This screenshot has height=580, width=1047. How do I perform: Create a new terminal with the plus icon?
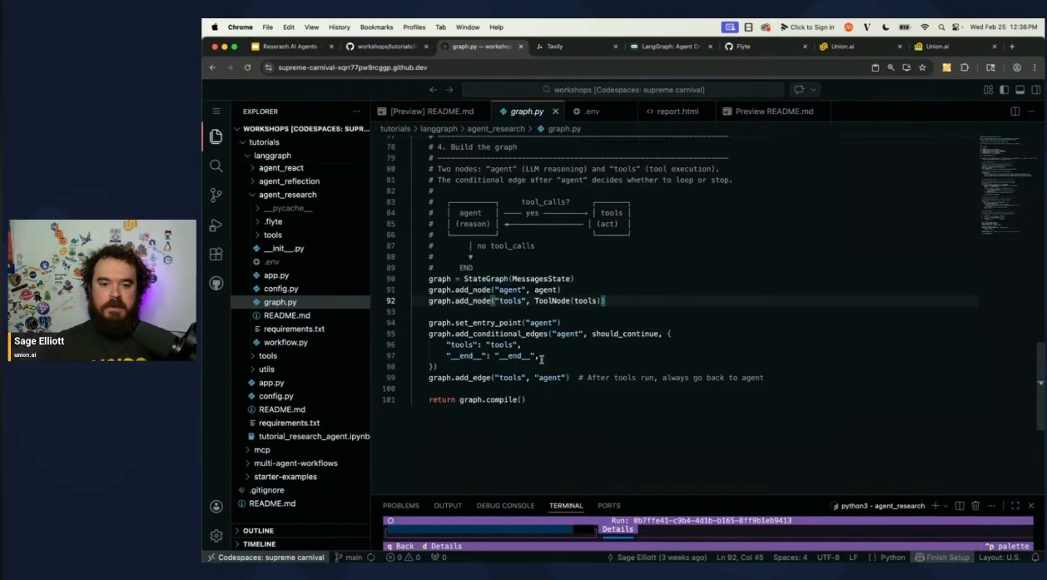[x=935, y=505]
